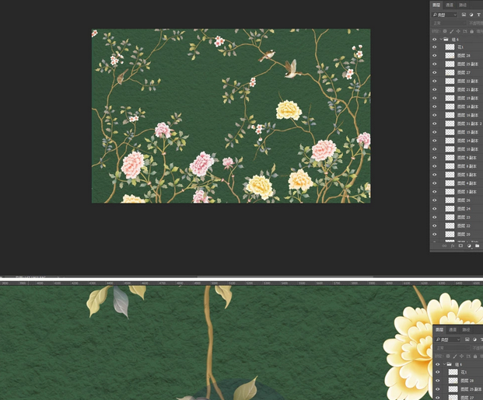Enable pixel layer filter icon in upper panel

(464, 14)
